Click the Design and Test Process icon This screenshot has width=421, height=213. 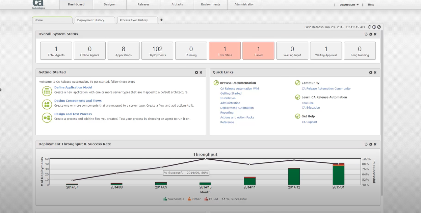tap(47, 117)
